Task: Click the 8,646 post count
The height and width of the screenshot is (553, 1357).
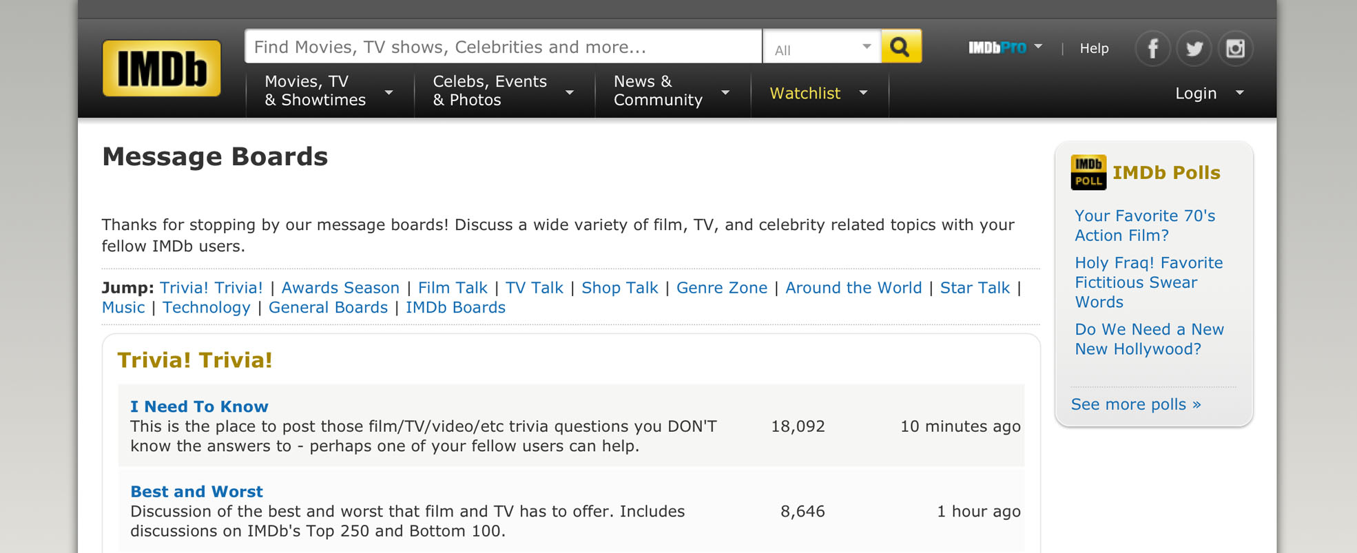Action: click(x=802, y=512)
